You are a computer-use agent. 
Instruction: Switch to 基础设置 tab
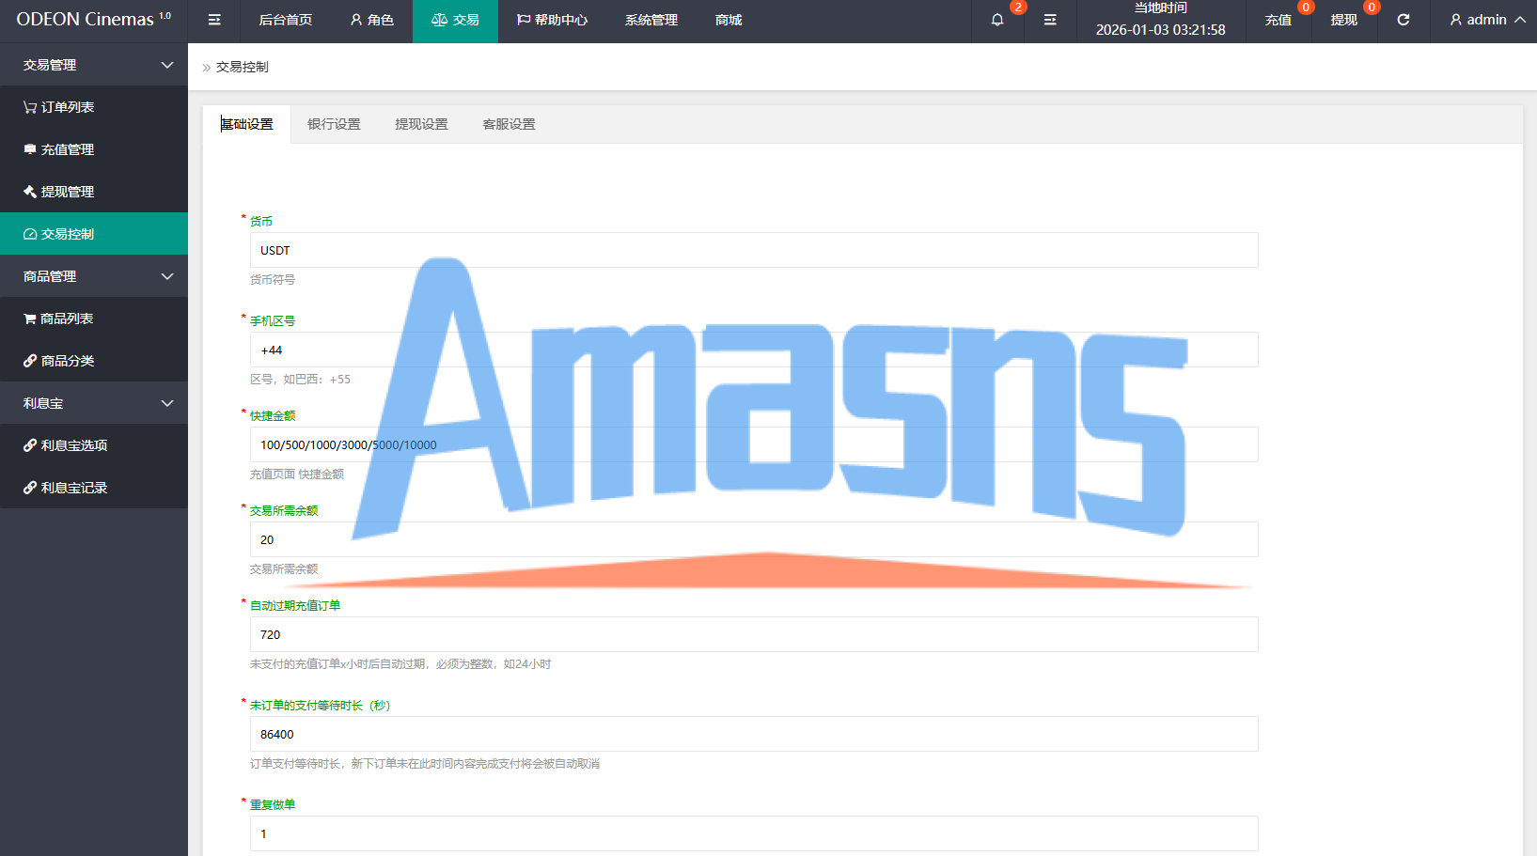247,124
